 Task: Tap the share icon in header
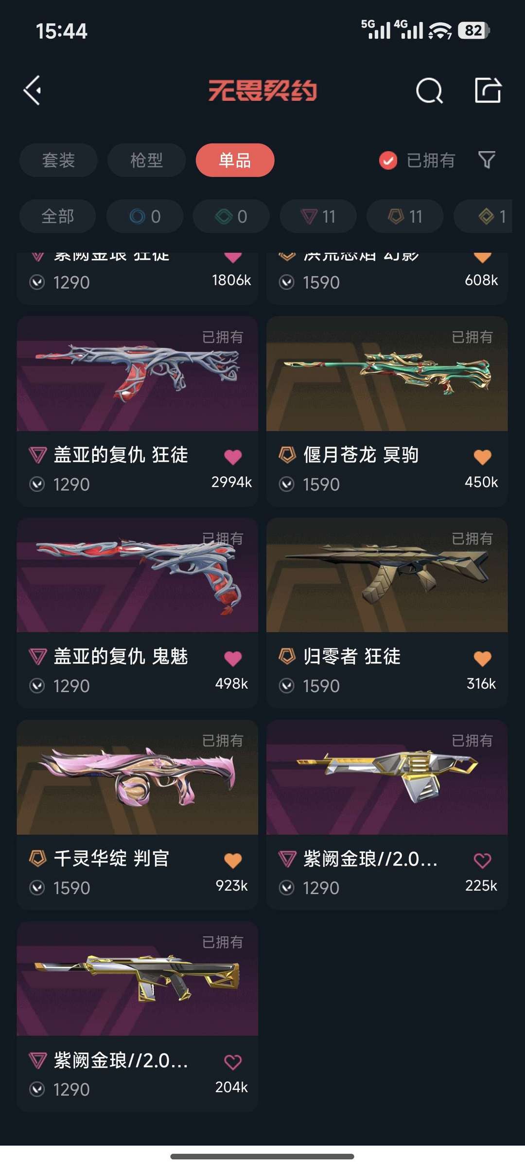click(x=488, y=90)
